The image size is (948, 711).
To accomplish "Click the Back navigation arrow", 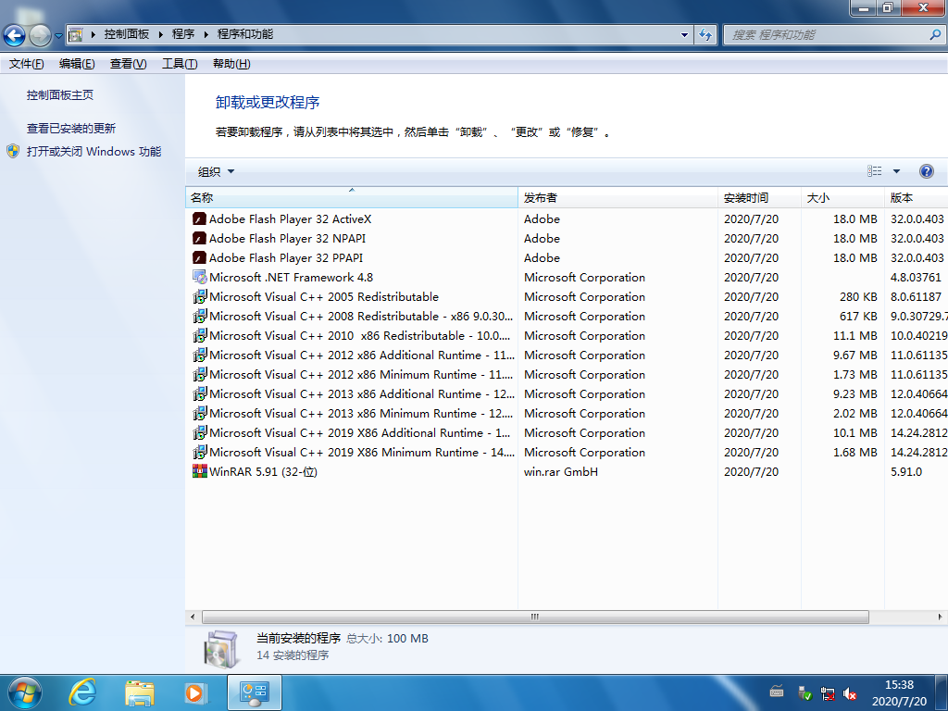I will [x=15, y=35].
